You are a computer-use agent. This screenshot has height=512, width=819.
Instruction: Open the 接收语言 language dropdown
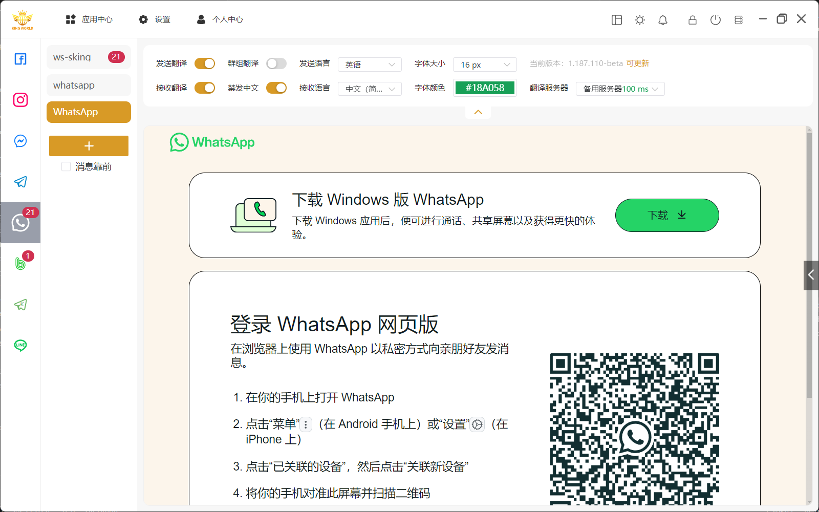370,89
